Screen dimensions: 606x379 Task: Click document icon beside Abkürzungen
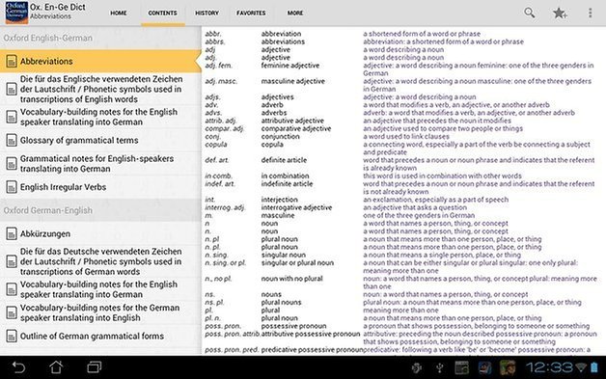(12, 233)
